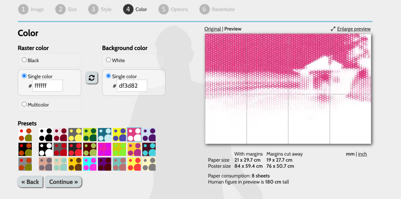Choose White background color option
401x199 pixels.
(x=109, y=60)
